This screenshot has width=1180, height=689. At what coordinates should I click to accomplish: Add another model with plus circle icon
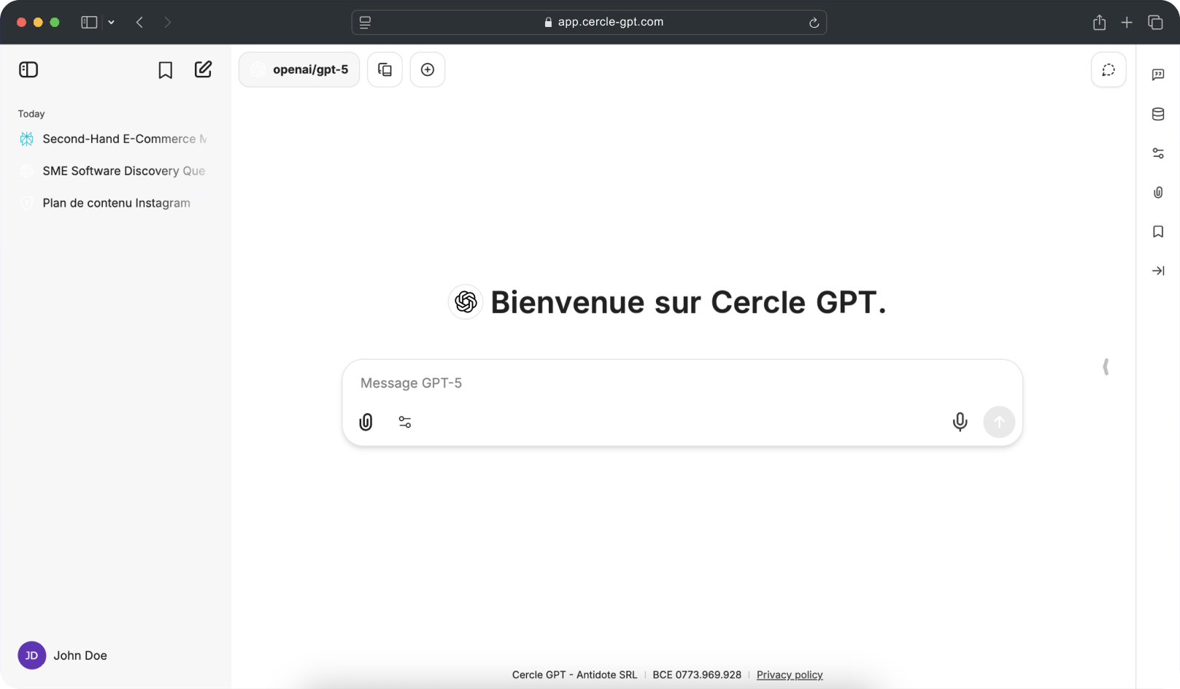tap(428, 69)
